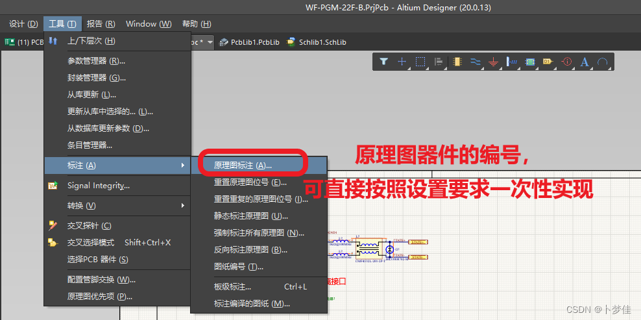This screenshot has height=320, width=641.
Task: Click 板级标注... Ctrl+L submenu item
Action: 259,287
